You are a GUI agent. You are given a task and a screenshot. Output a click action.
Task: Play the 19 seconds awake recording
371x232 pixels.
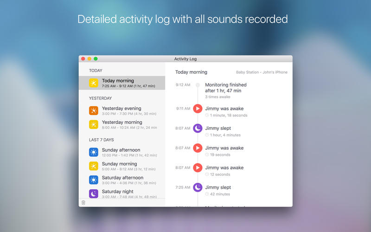coord(198,148)
